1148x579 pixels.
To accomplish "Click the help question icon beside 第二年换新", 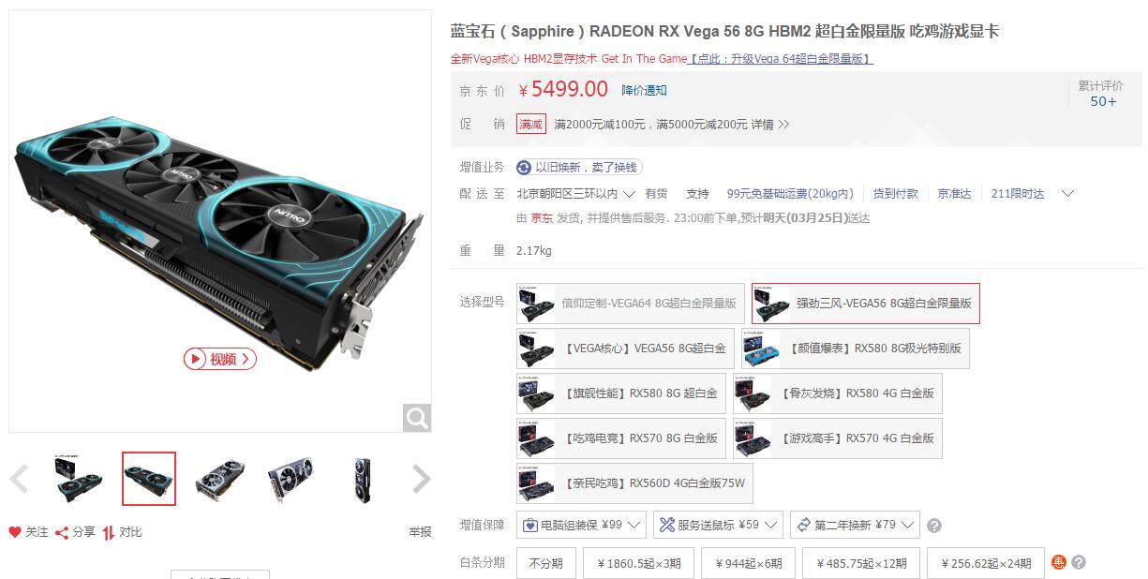I will (x=934, y=526).
